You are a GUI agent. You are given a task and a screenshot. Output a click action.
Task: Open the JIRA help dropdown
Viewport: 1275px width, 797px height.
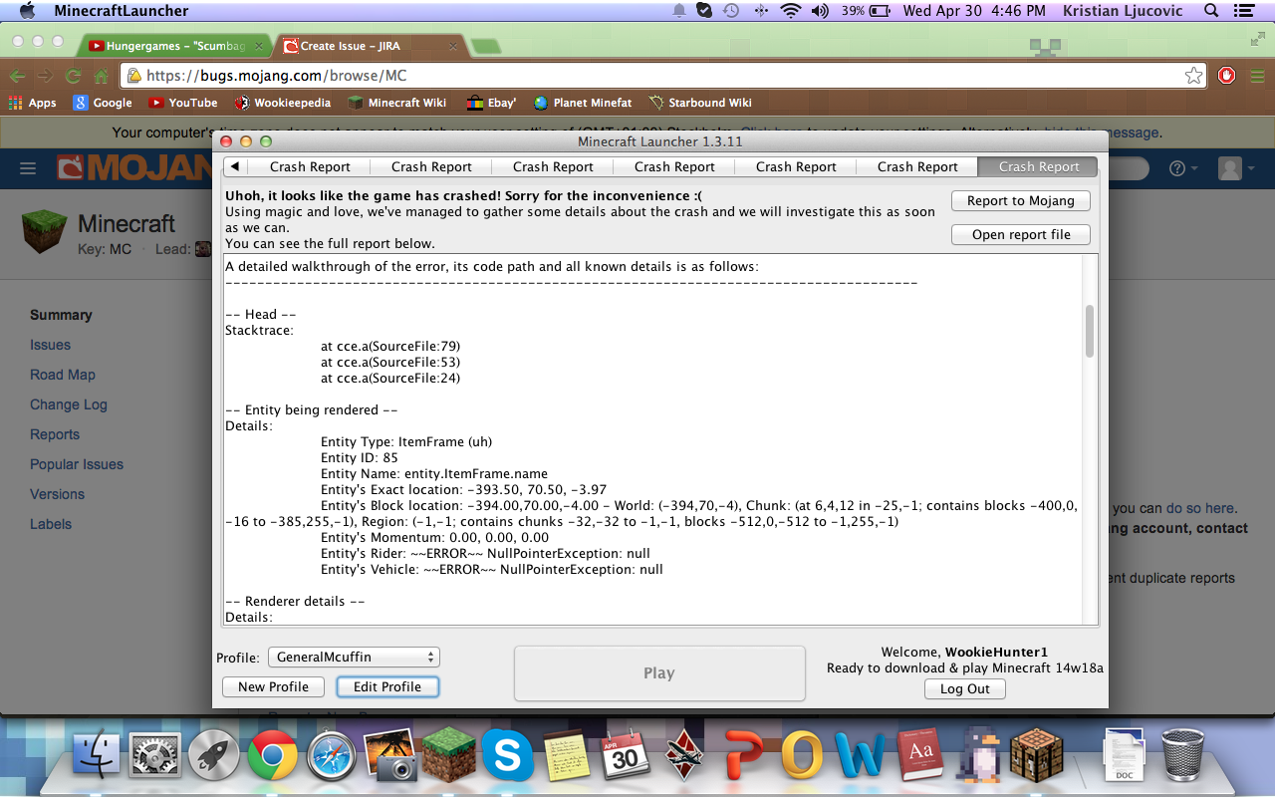(1182, 168)
